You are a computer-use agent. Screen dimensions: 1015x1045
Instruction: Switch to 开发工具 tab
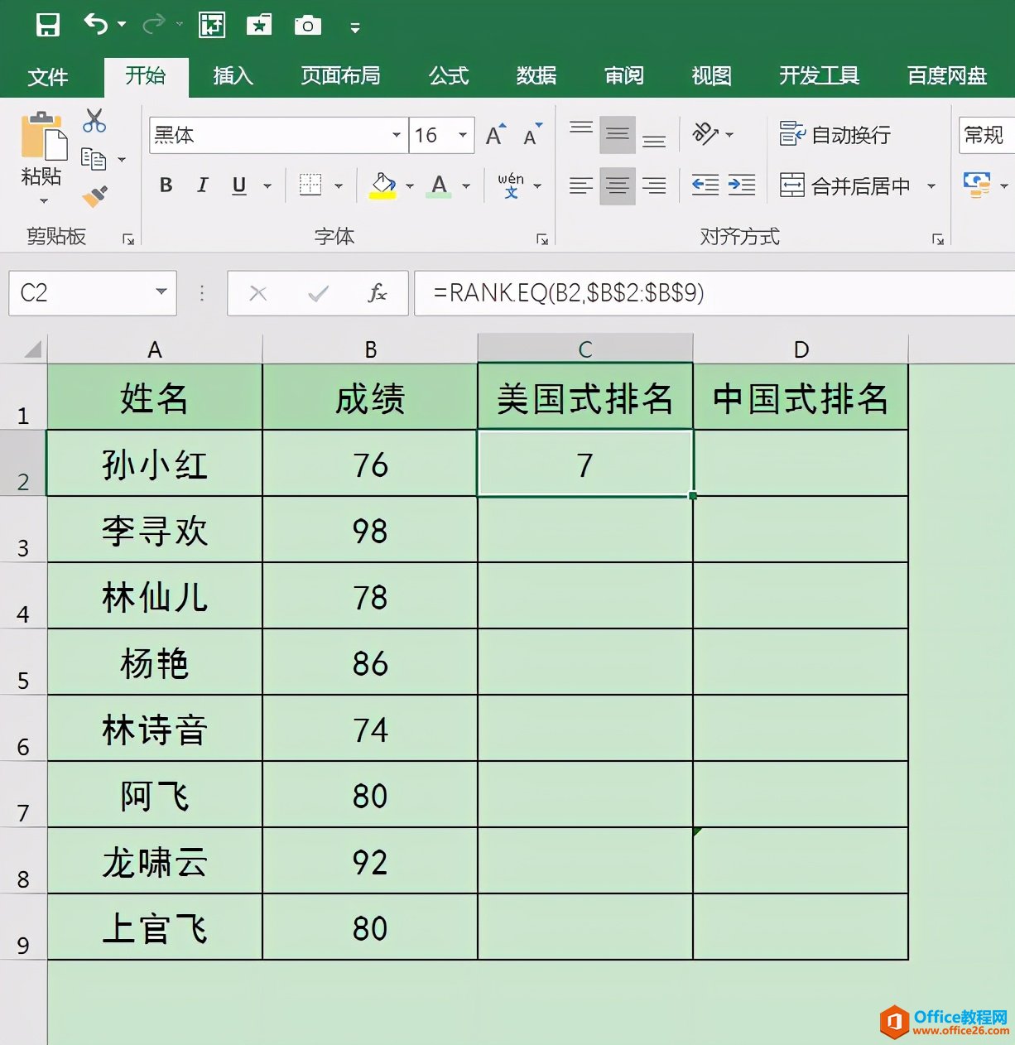tap(819, 76)
